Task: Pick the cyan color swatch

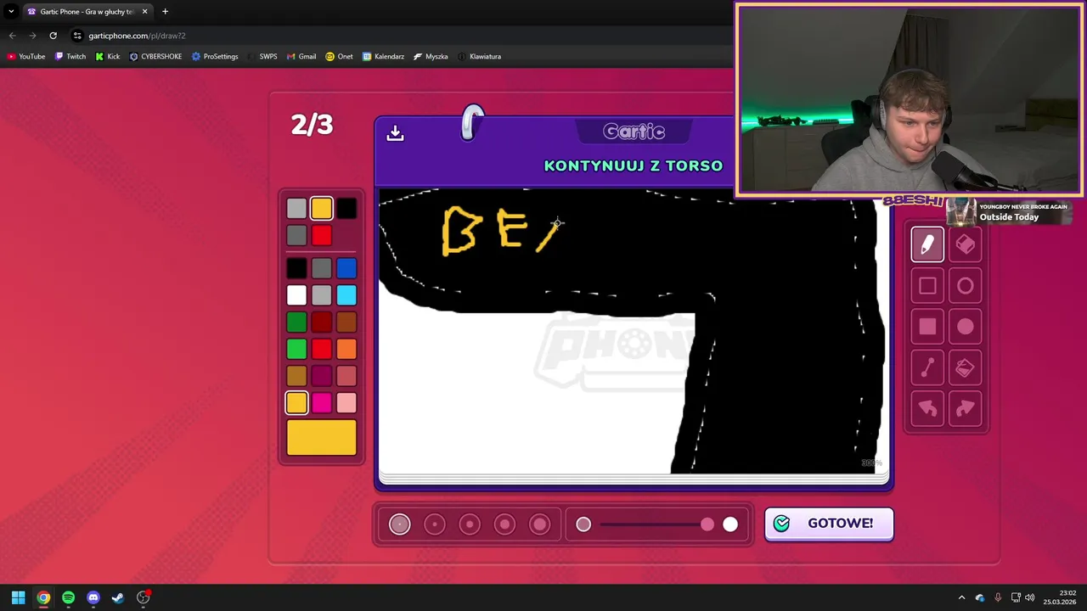Action: [x=346, y=295]
